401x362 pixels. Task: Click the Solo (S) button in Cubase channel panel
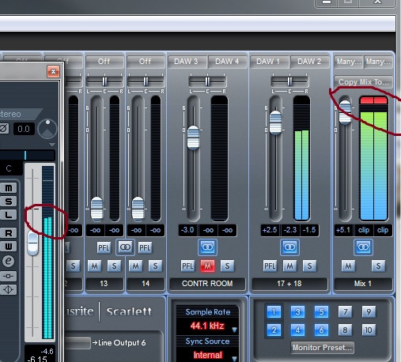pyautogui.click(x=9, y=202)
